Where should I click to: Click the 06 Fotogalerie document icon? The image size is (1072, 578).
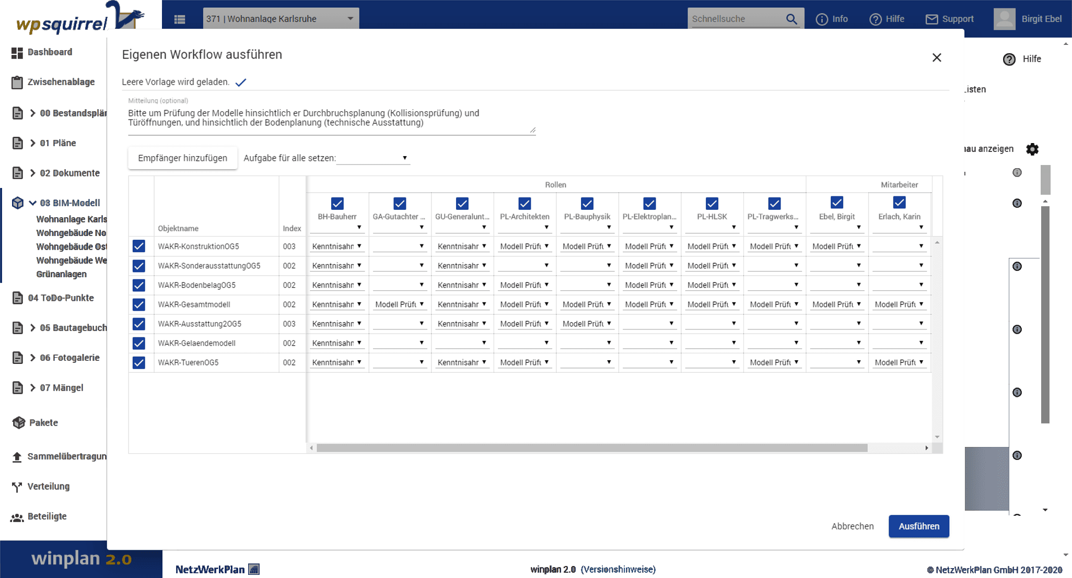[x=18, y=358]
